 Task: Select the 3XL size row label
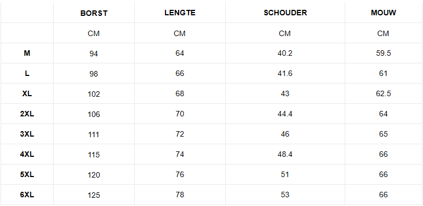click(27, 134)
